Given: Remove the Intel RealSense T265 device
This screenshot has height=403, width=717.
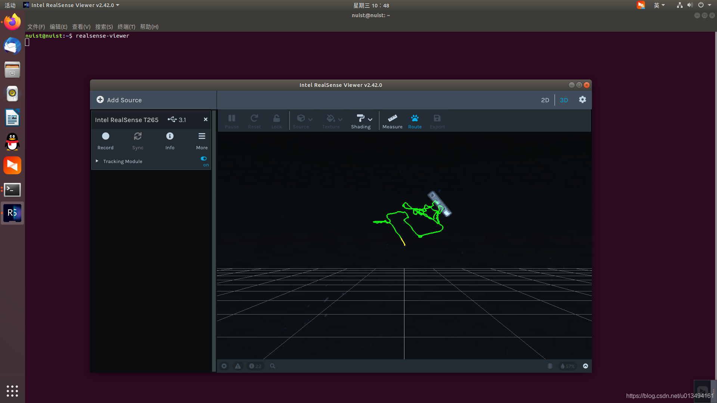Looking at the screenshot, I should click(205, 119).
